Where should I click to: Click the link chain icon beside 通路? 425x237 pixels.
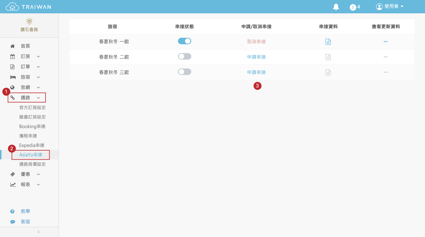pos(12,98)
